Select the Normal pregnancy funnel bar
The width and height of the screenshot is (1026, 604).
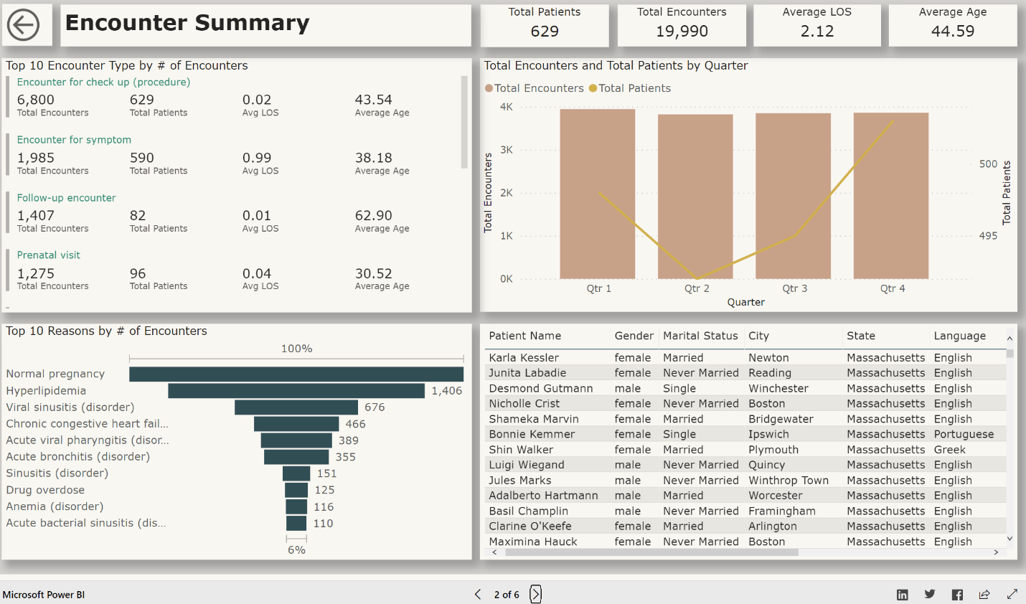coord(296,374)
